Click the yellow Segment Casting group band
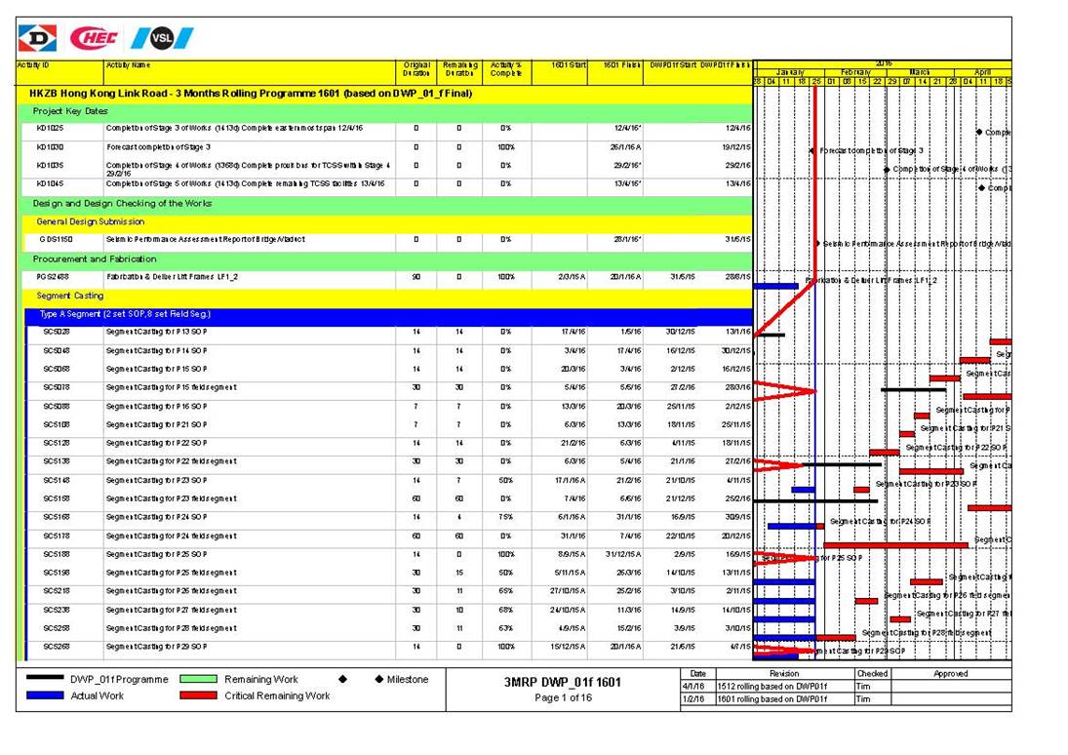Viewport: 1068px width, 755px height. click(x=387, y=297)
